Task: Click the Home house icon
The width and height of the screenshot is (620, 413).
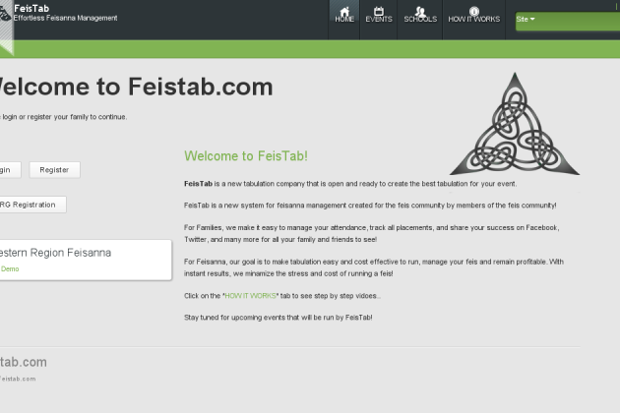Action: click(344, 11)
